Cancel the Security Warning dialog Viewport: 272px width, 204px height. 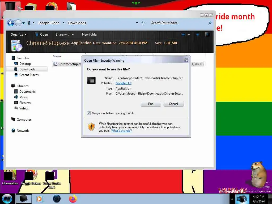pyautogui.click(x=173, y=104)
